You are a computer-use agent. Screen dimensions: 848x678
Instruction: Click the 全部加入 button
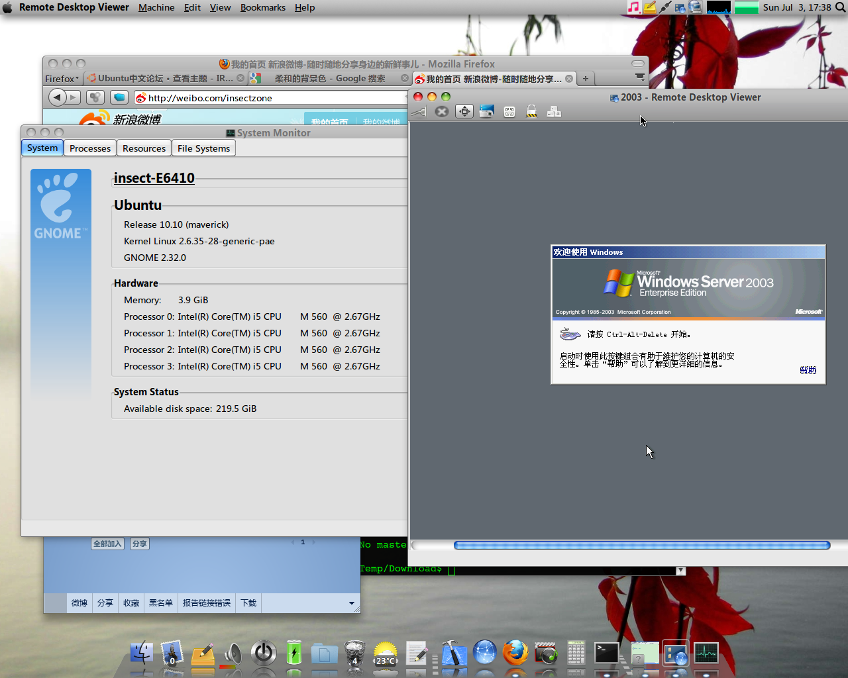click(x=107, y=544)
